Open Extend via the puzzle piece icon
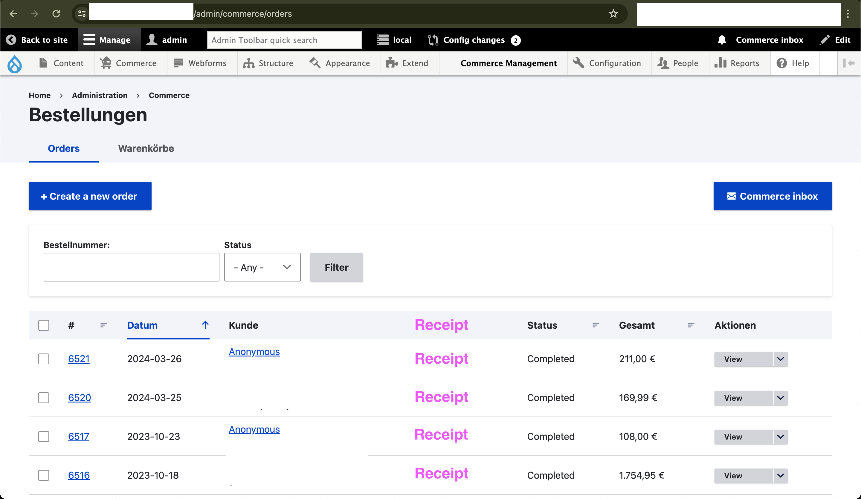861x499 pixels. 392,63
